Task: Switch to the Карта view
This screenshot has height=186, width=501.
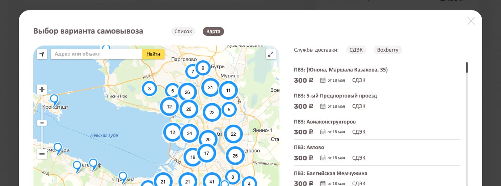Action: (213, 31)
